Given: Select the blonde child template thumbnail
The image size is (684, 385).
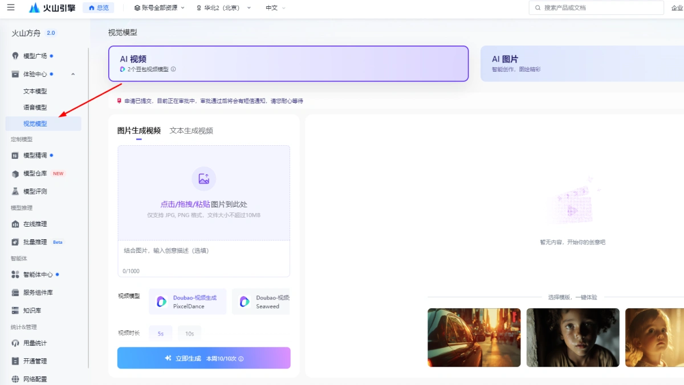Looking at the screenshot, I should click(654, 338).
